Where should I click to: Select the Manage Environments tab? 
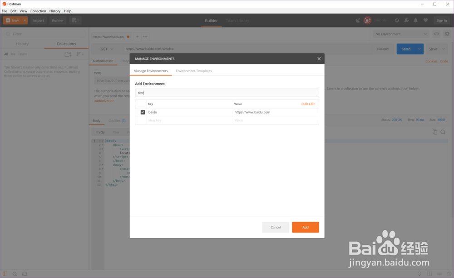click(x=151, y=71)
